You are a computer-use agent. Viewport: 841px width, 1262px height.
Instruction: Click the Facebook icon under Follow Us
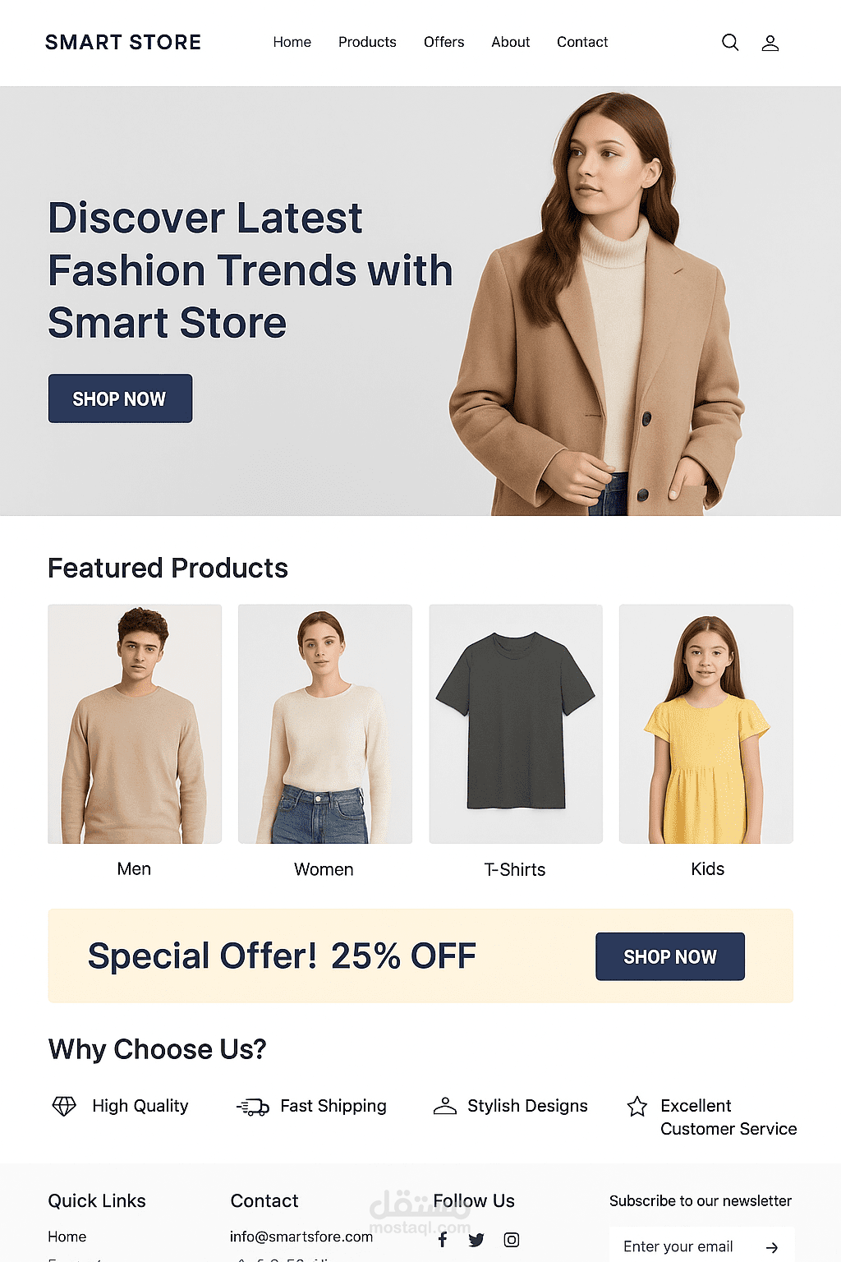443,1239
